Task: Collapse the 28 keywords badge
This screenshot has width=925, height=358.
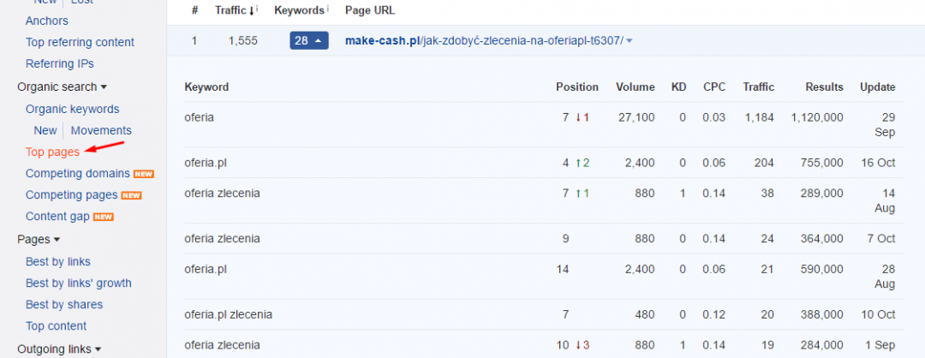Action: (308, 40)
